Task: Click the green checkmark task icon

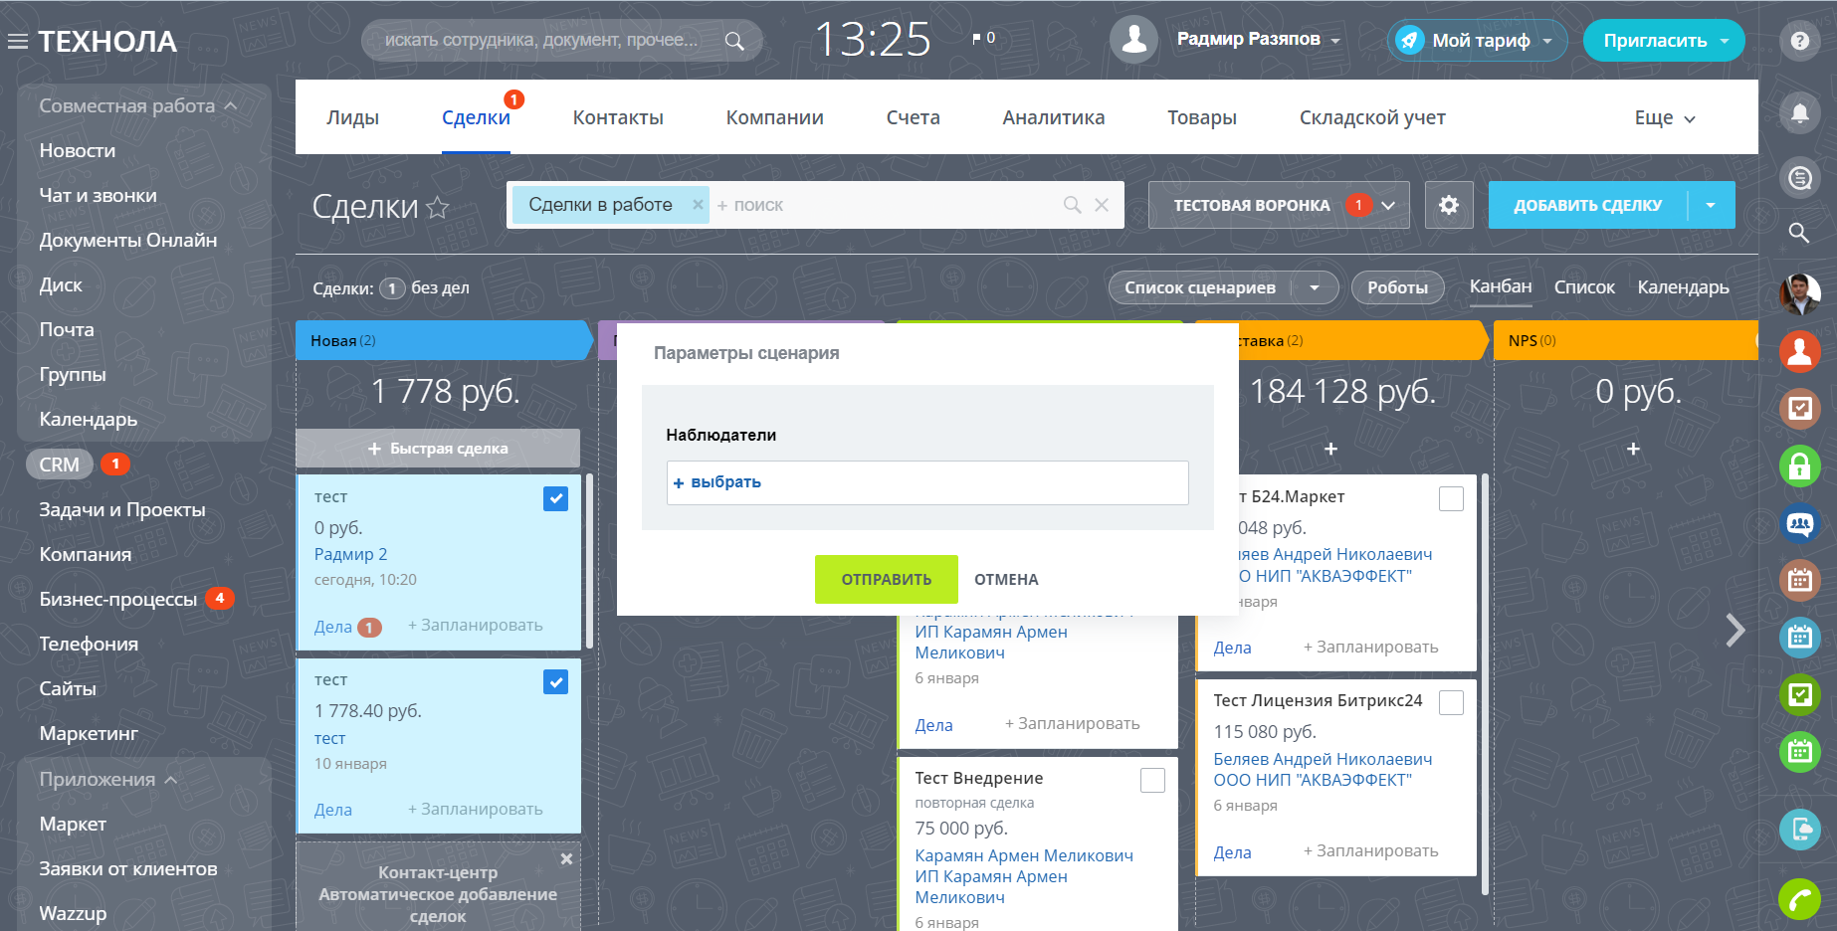Action: [x=1800, y=694]
